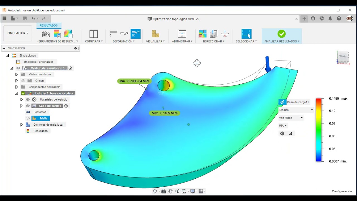Open the help question mark icon
This screenshot has width=357, height=201.
point(339,18)
